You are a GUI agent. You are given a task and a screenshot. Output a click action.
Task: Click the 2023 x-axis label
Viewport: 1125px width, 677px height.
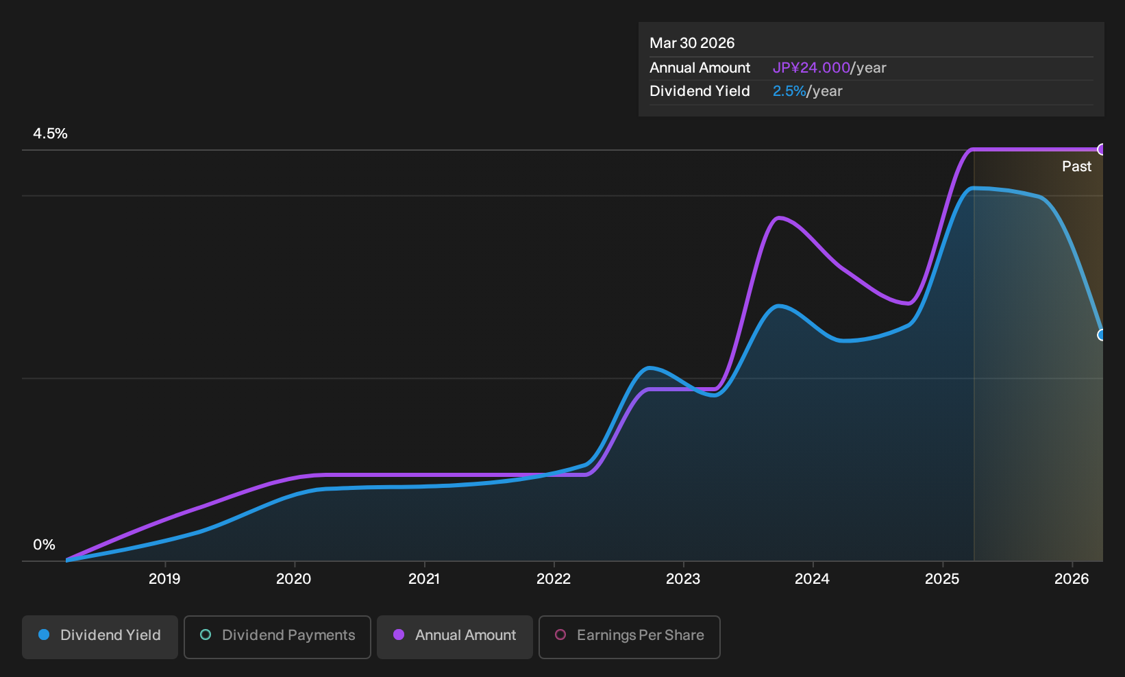[x=683, y=579]
